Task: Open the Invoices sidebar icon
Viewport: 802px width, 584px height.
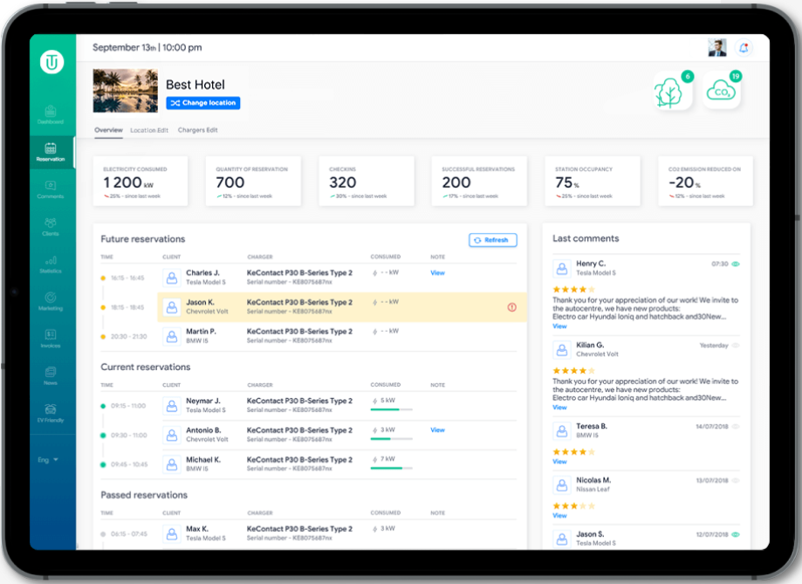Action: coord(51,337)
